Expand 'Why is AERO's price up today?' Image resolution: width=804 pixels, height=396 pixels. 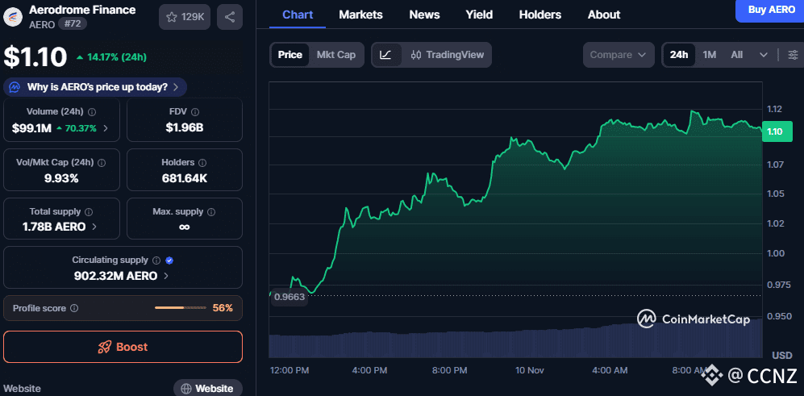pyautogui.click(x=95, y=87)
